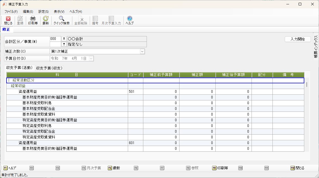Image resolution: width=319 pixels, height=178 pixels.
Task: Select the 基本財産受取利息 row
Action: tap(37, 103)
